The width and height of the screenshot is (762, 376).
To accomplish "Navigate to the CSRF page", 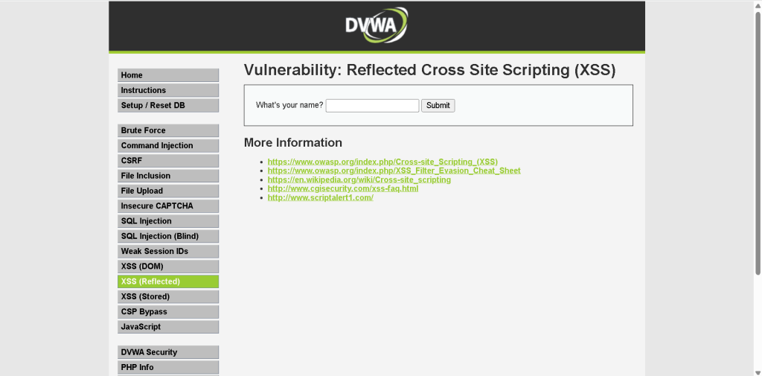I will tap(168, 161).
